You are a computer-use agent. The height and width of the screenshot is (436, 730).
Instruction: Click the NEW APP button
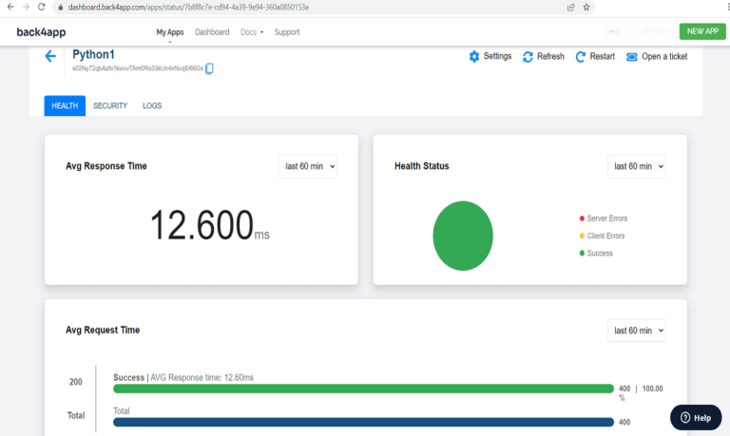coord(702,31)
